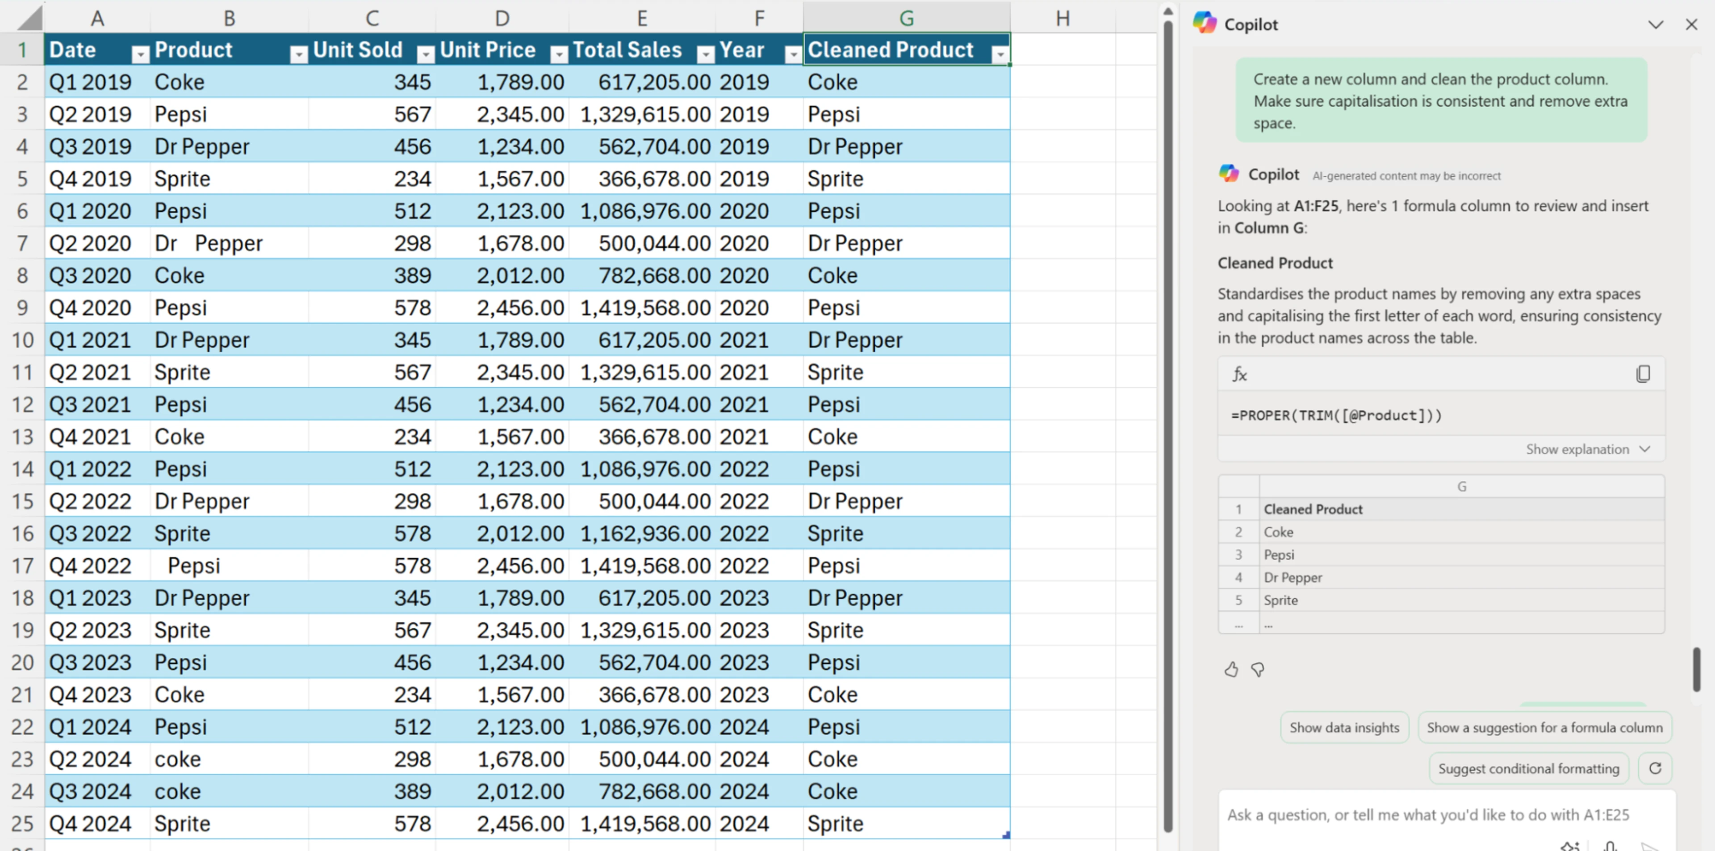Click the Cleaned Product header cell G1
Image resolution: width=1715 pixels, height=851 pixels.
(x=907, y=49)
